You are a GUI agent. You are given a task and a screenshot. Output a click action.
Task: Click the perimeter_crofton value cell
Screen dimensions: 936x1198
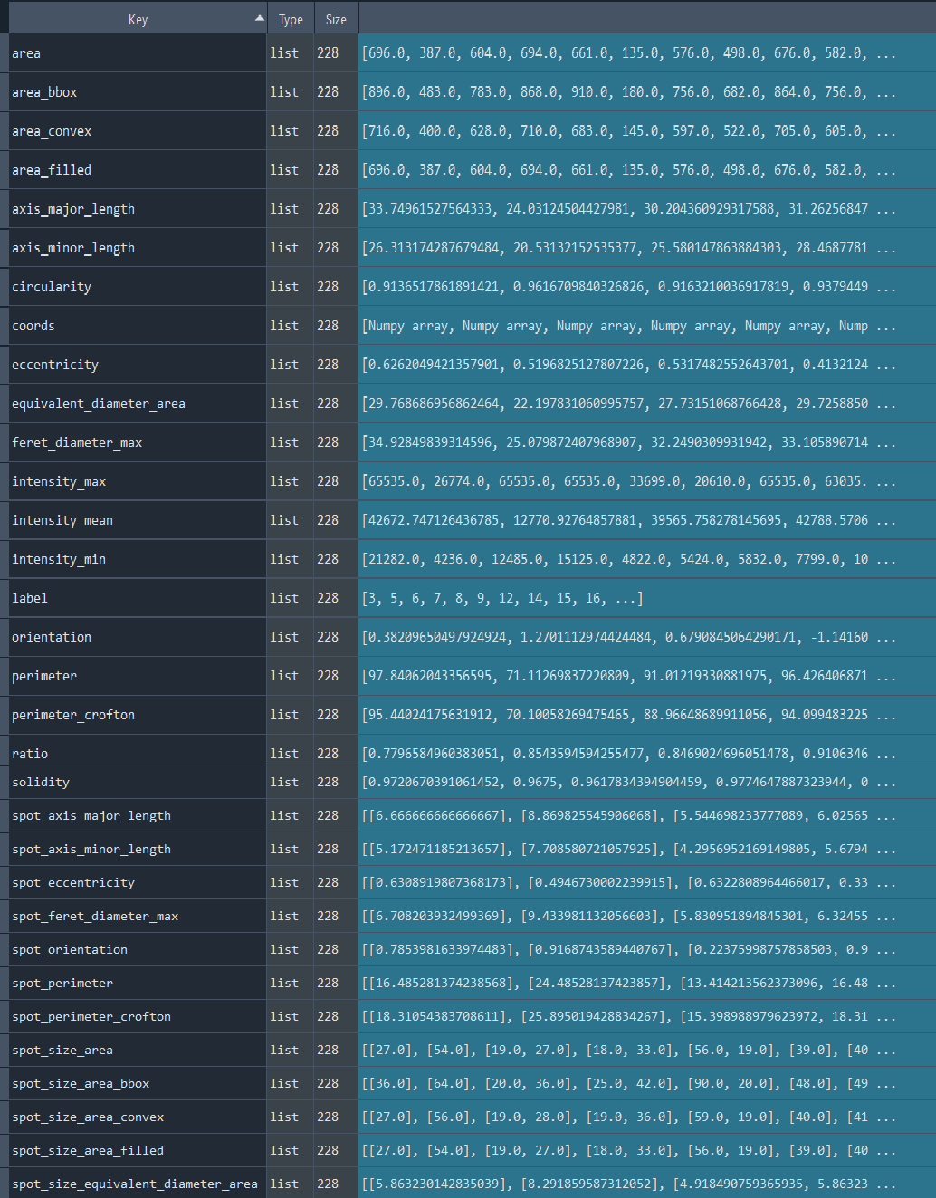[628, 715]
